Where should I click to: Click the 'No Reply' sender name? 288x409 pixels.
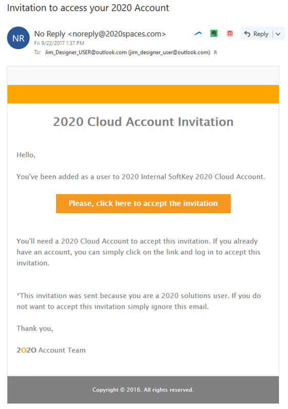pyautogui.click(x=49, y=34)
